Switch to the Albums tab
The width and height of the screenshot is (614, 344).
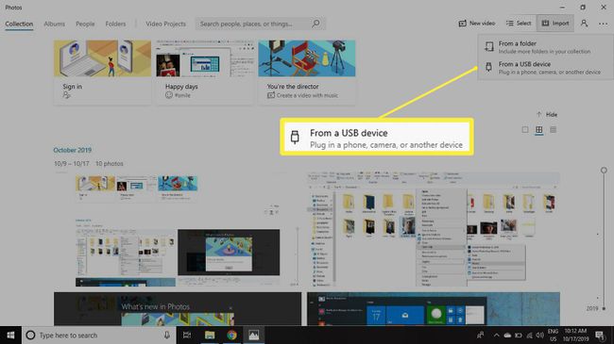(54, 24)
